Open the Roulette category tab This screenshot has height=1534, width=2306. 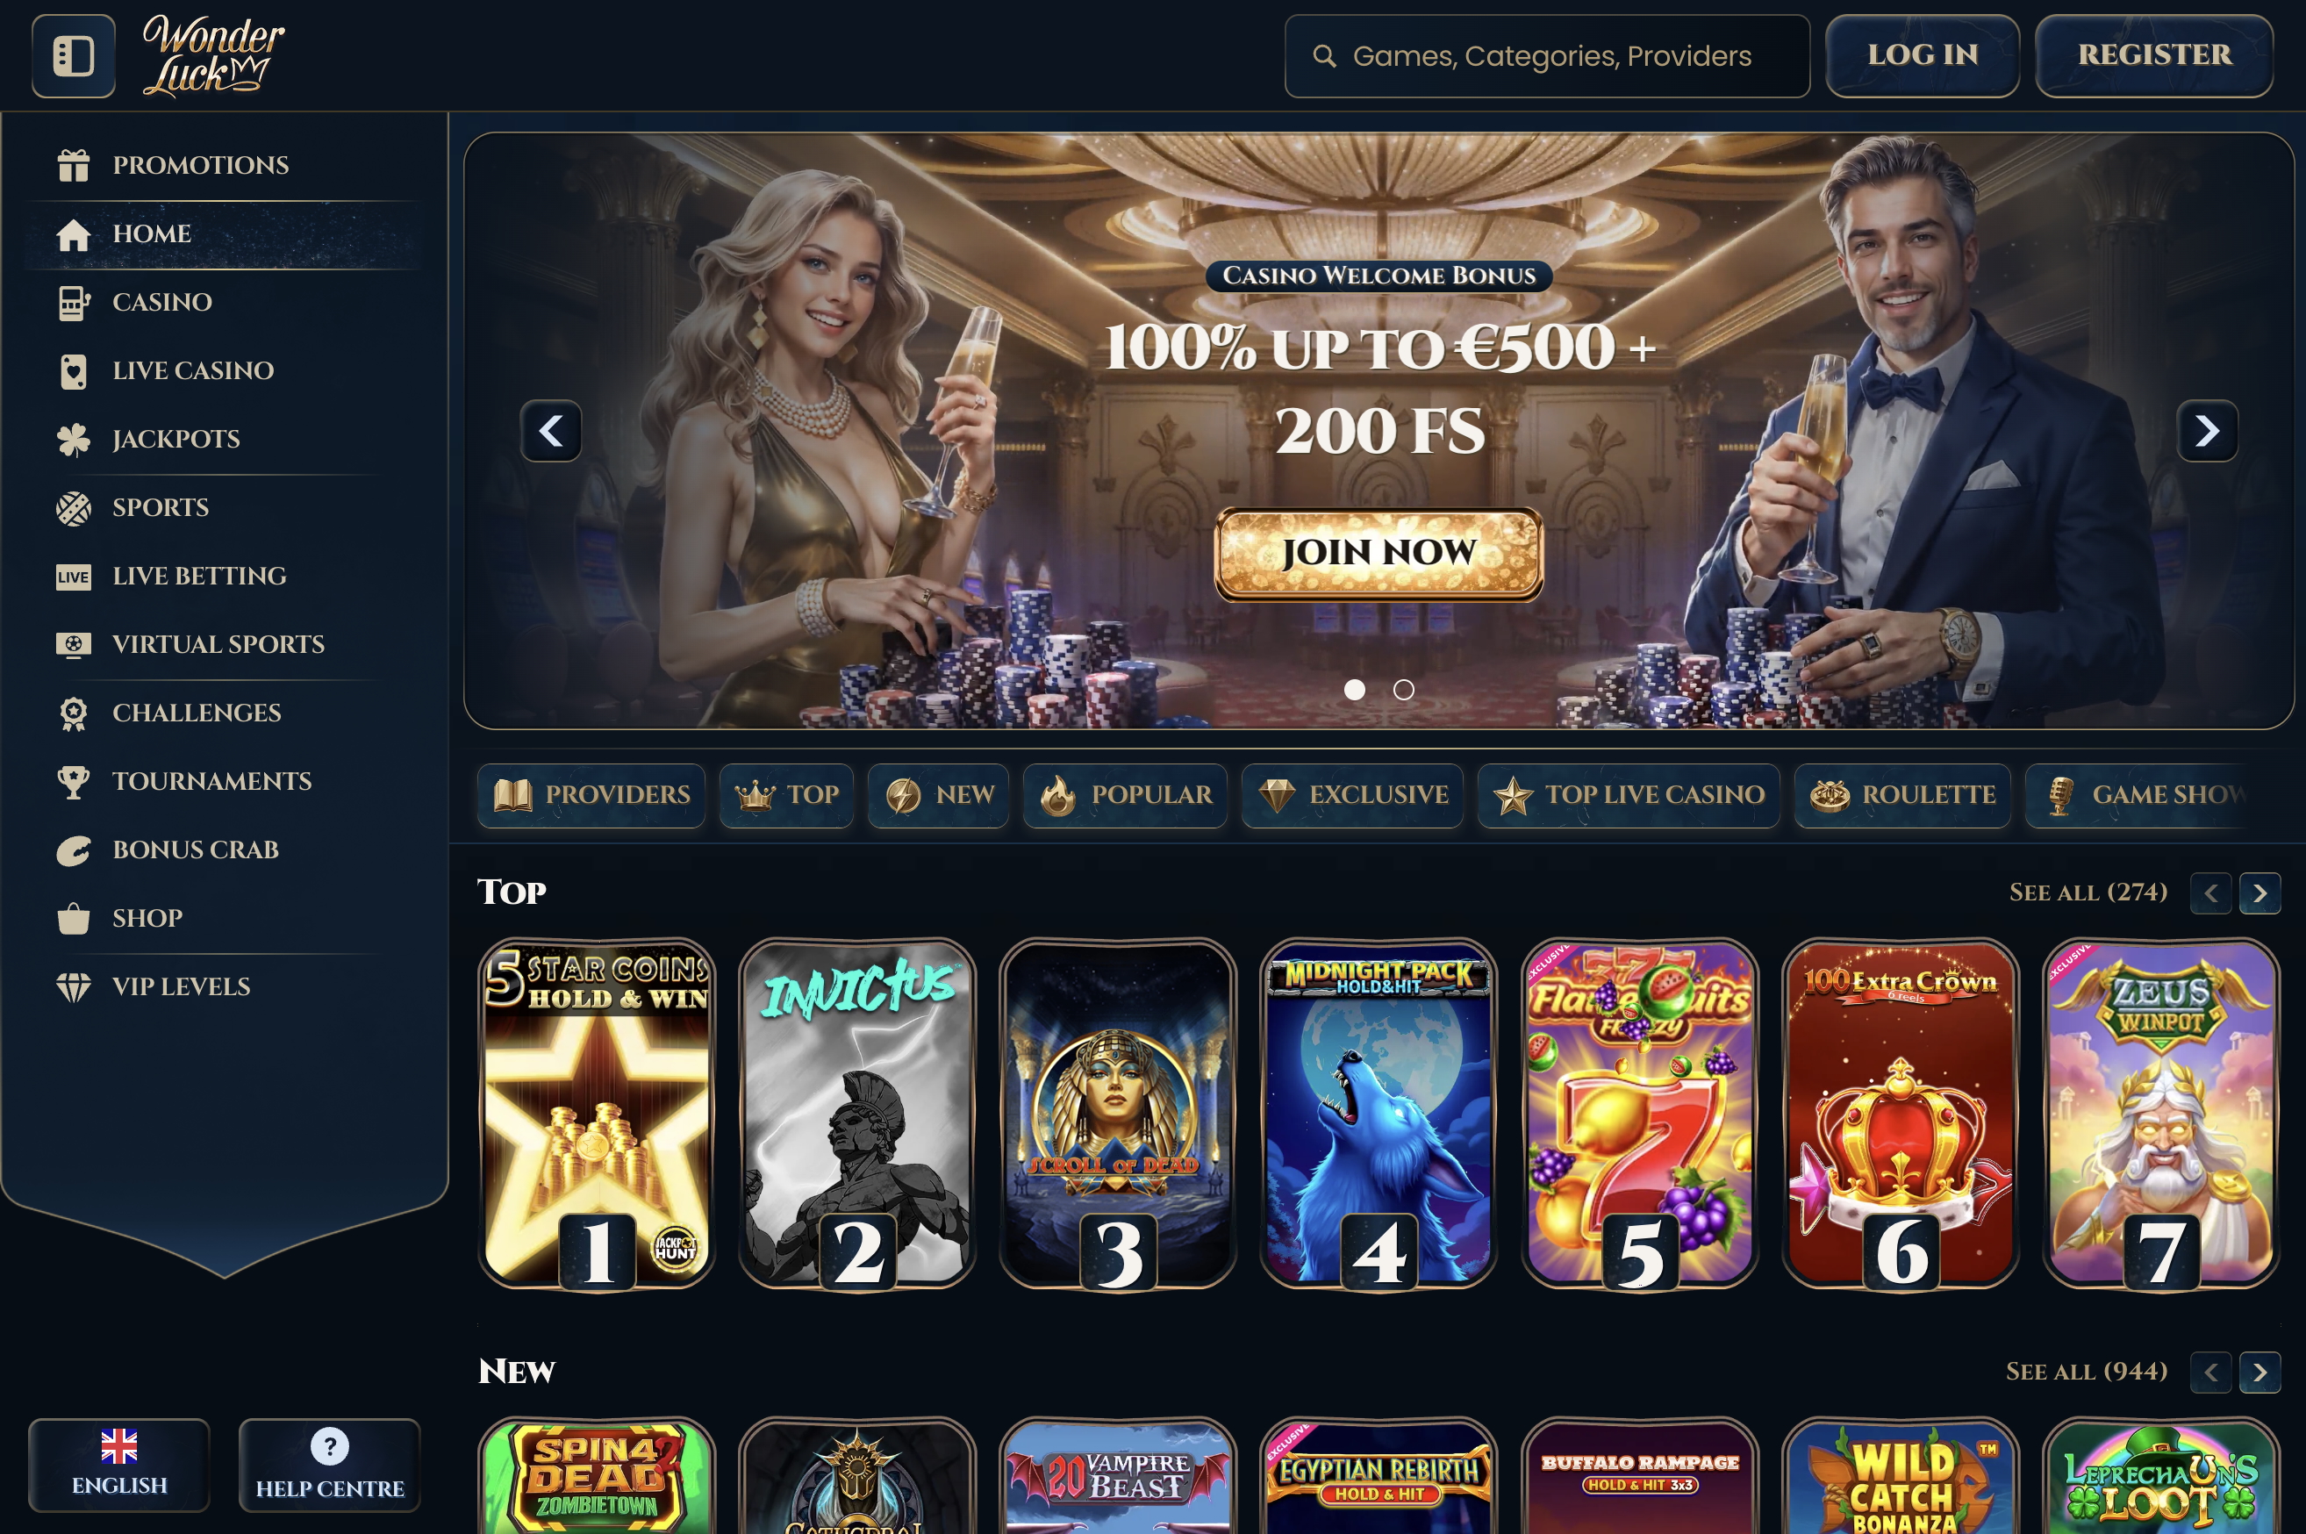tap(1902, 795)
